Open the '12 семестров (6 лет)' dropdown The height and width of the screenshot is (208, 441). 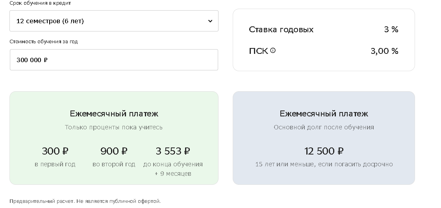(114, 21)
